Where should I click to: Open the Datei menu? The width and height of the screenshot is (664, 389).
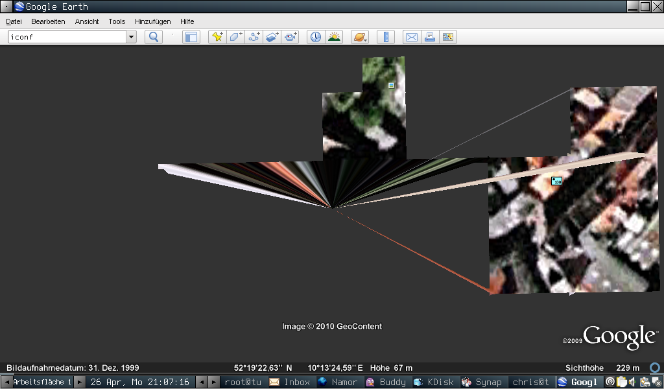14,21
